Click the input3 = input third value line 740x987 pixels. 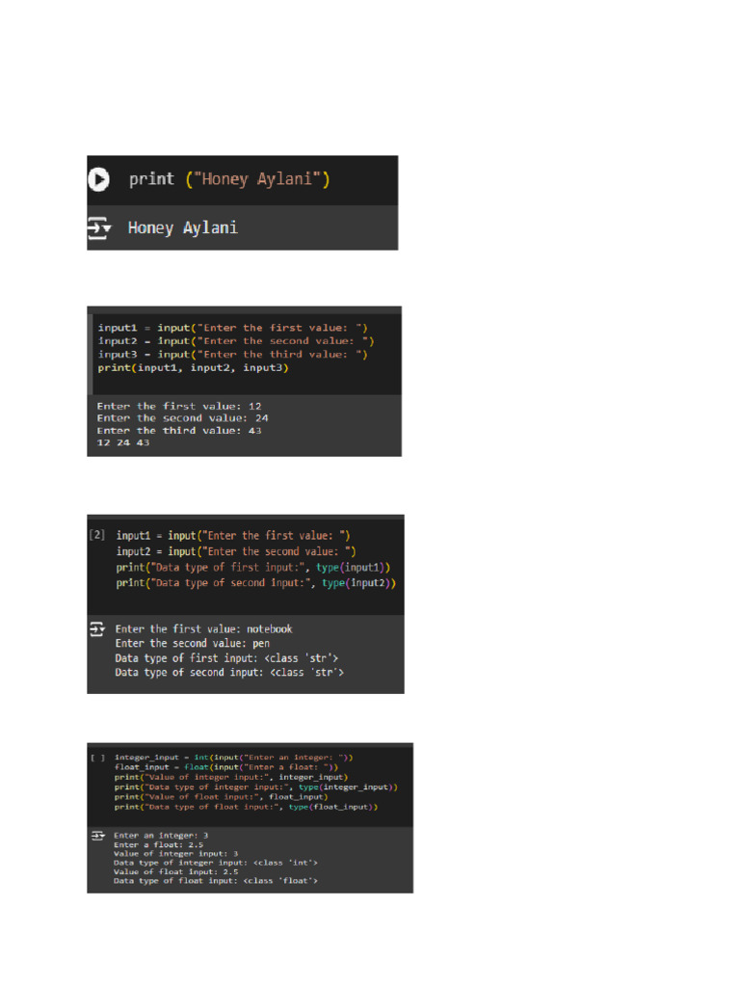(x=232, y=355)
